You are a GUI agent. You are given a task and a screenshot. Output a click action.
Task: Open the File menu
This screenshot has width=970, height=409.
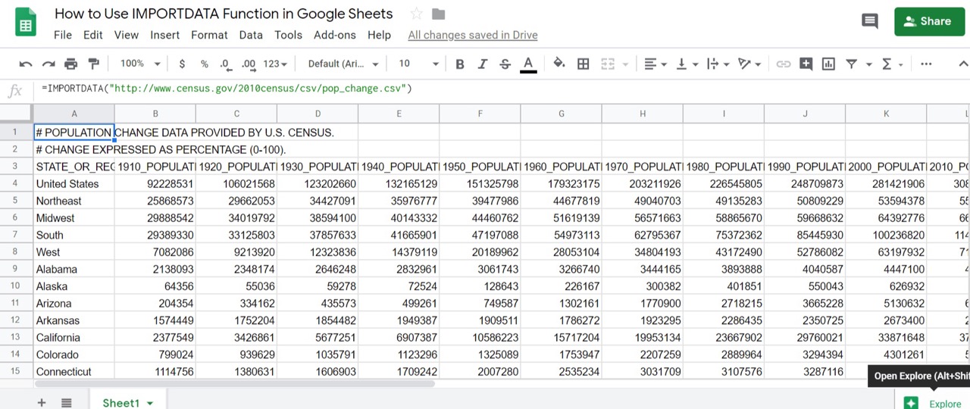pos(63,35)
